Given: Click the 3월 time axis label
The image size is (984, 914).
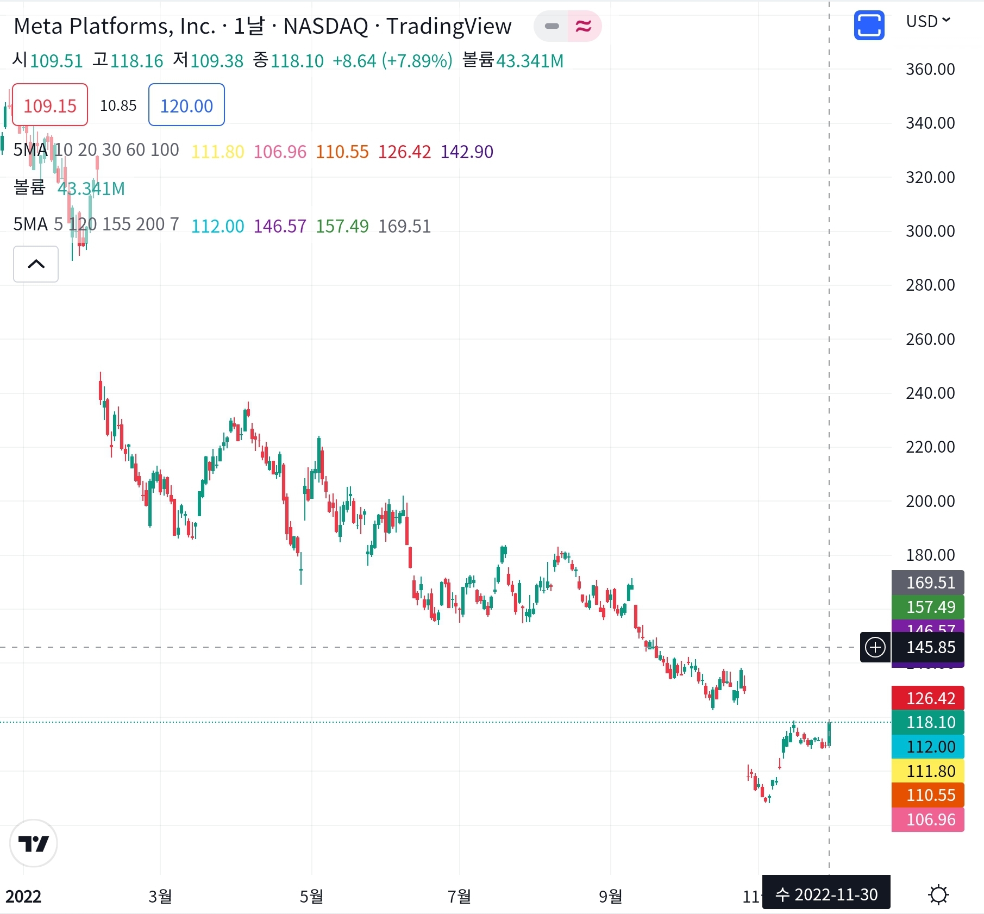Looking at the screenshot, I should tap(160, 896).
